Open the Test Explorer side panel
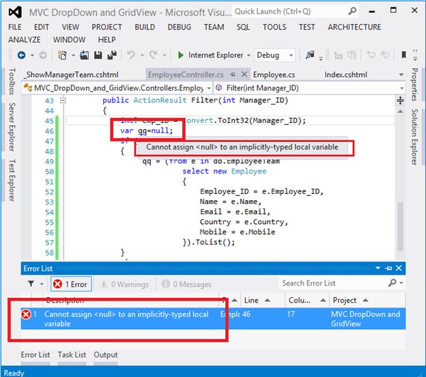This screenshot has height=377, width=426. point(12,180)
